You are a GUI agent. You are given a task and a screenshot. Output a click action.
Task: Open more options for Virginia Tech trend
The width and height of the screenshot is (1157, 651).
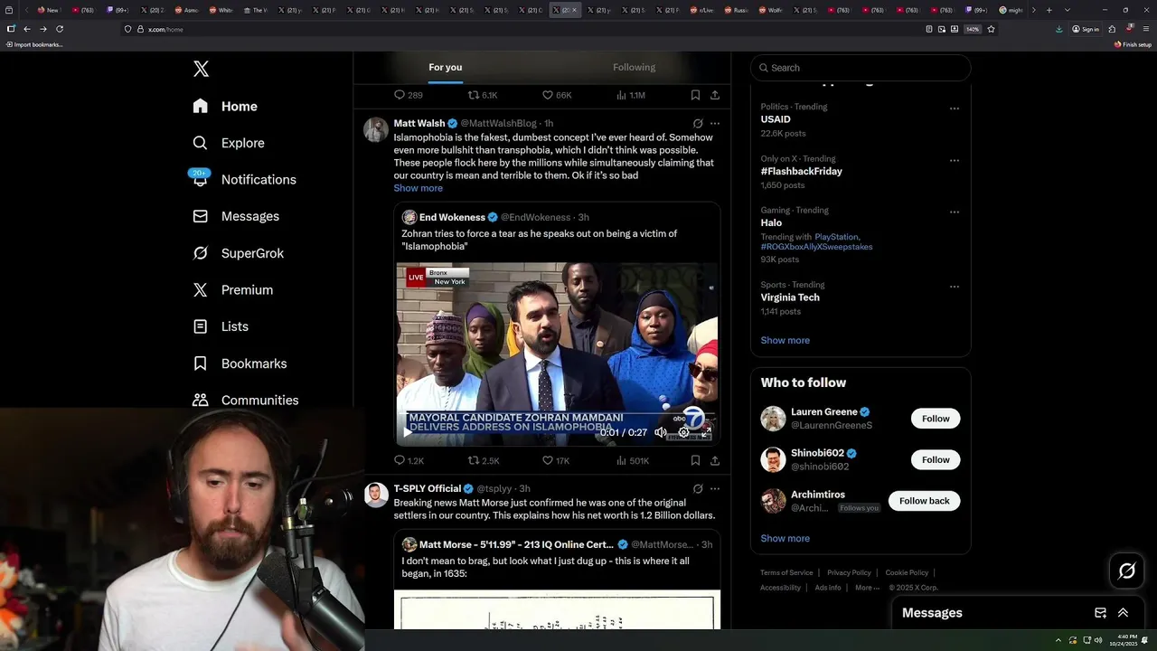point(954,287)
